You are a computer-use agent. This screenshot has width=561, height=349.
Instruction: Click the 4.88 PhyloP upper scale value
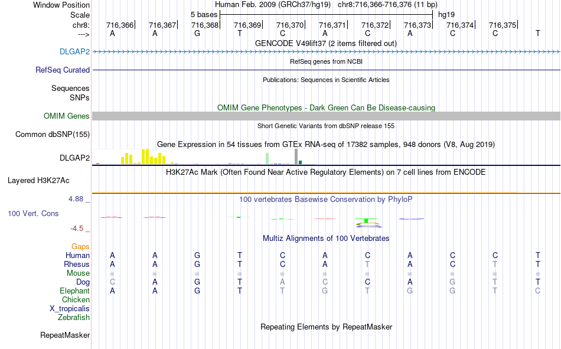point(76,199)
